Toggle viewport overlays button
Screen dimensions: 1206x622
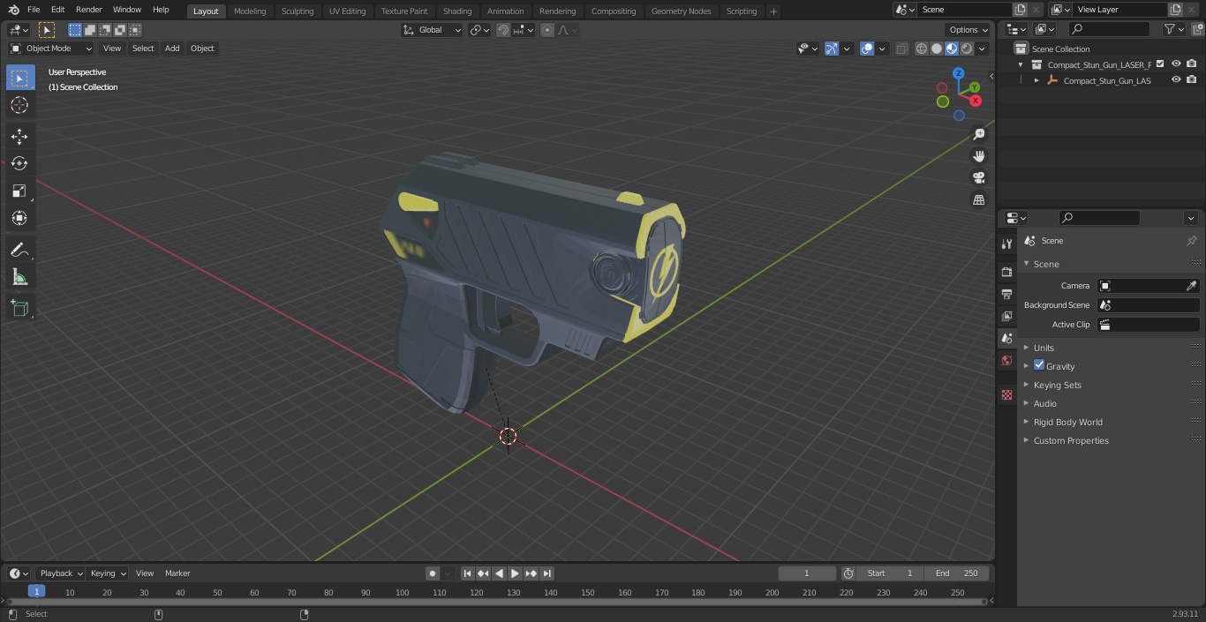[867, 49]
